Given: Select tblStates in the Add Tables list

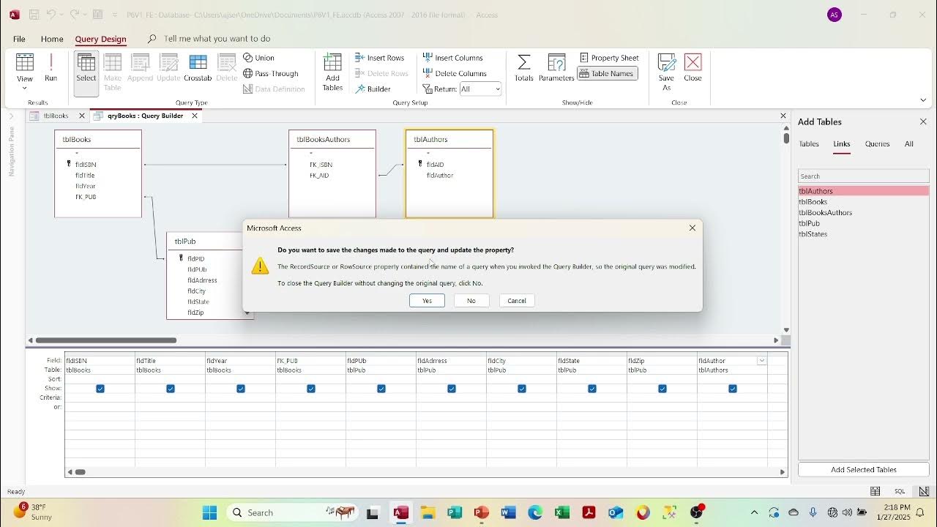Looking at the screenshot, I should click(x=864, y=234).
